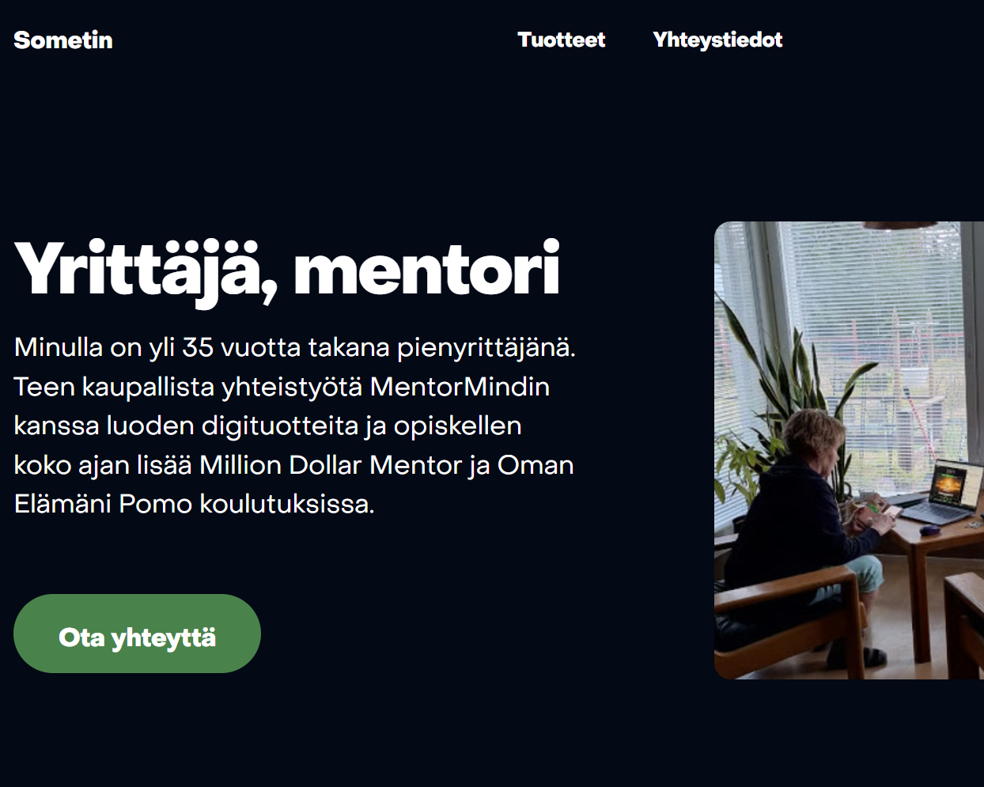Viewport: 984px width, 787px height.
Task: Click the word koulutuksissa
Action: [286, 504]
